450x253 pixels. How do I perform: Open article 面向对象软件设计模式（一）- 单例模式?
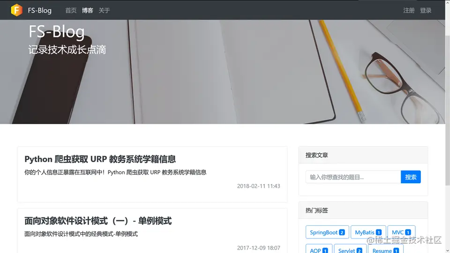click(98, 221)
